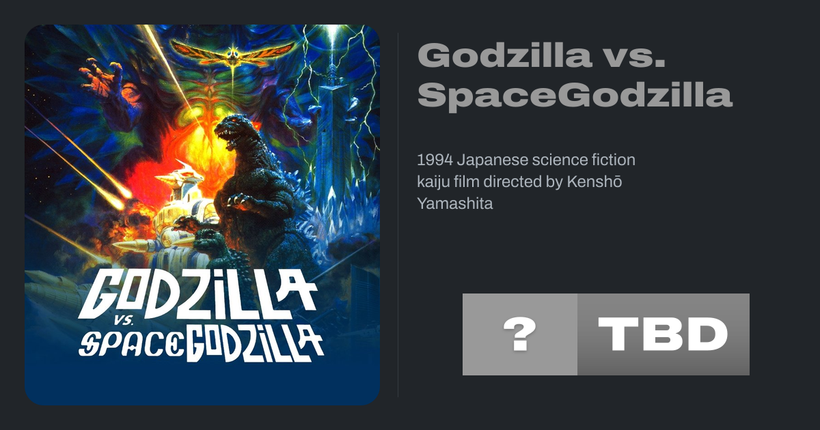Click the TBD rating box
The height and width of the screenshot is (430, 820).
coord(663,334)
